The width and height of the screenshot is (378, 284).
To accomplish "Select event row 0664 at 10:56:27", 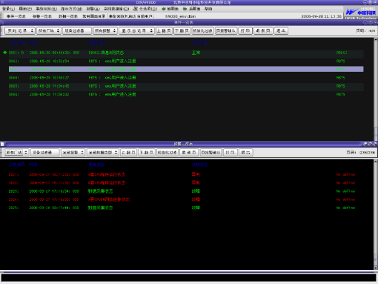I will click(186, 78).
